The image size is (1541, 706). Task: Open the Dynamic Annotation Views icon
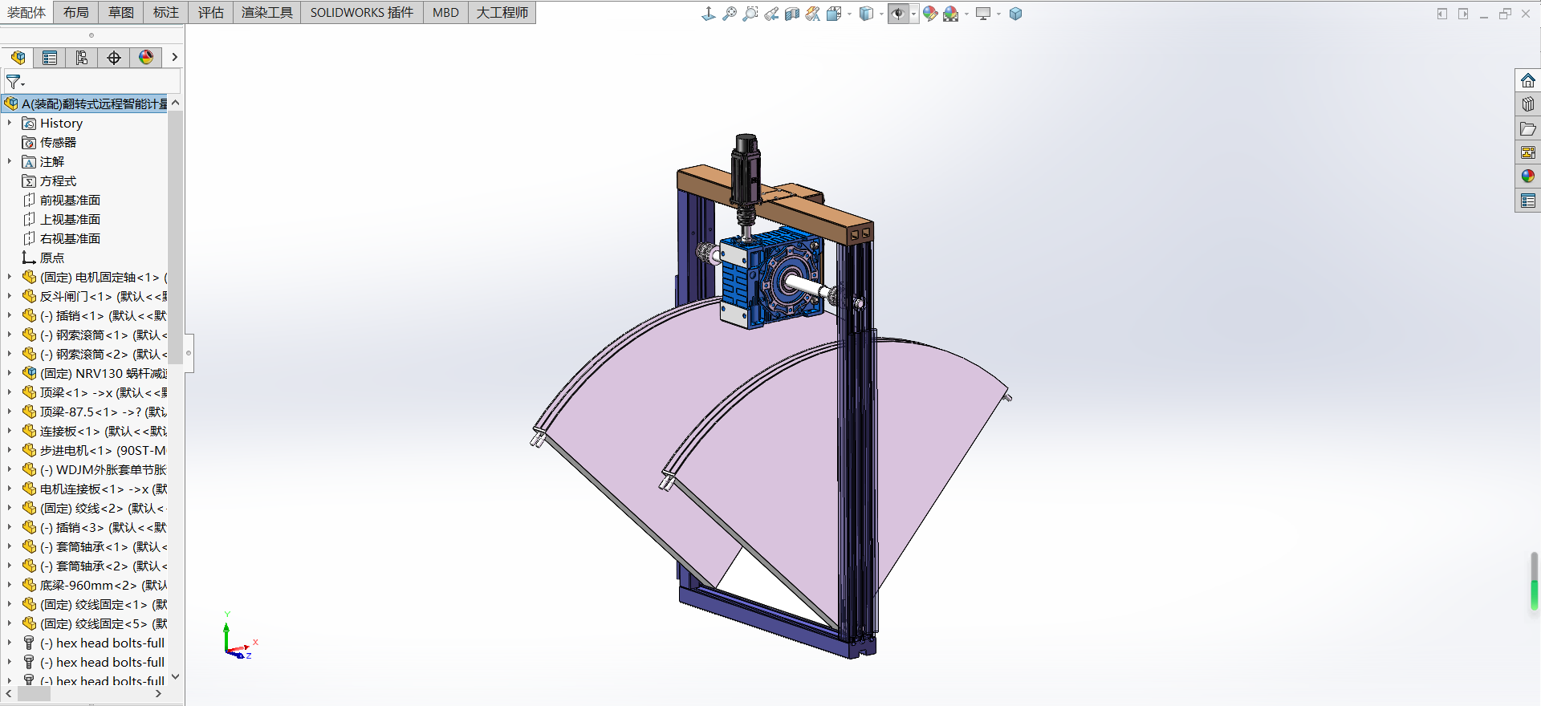coord(812,14)
